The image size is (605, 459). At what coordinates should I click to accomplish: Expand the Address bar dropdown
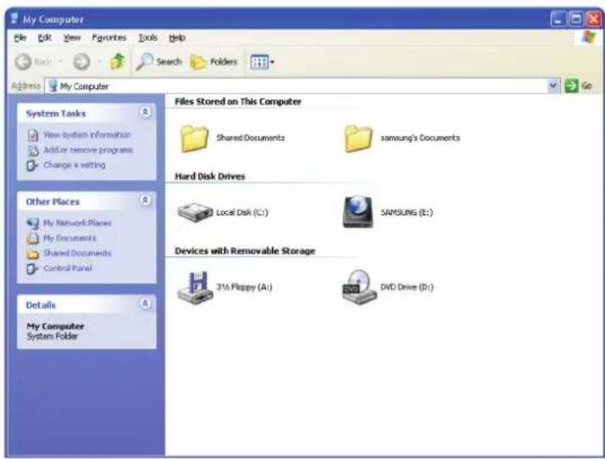point(553,86)
